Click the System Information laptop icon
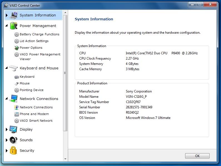The image size is (221, 166). (14, 15)
